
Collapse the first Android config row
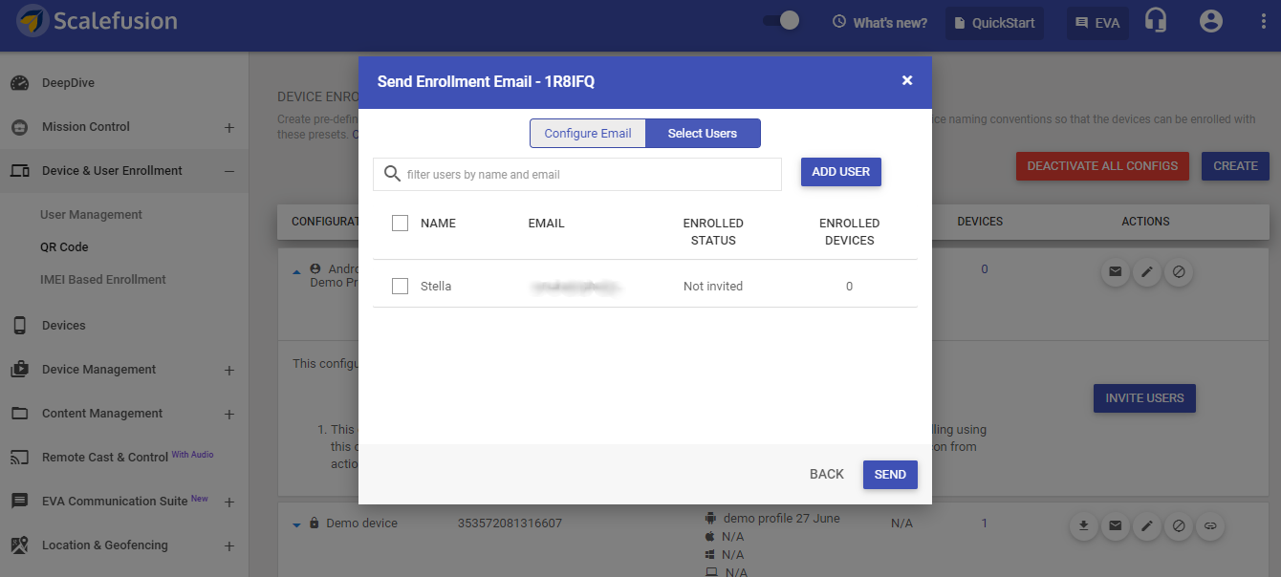(x=296, y=270)
